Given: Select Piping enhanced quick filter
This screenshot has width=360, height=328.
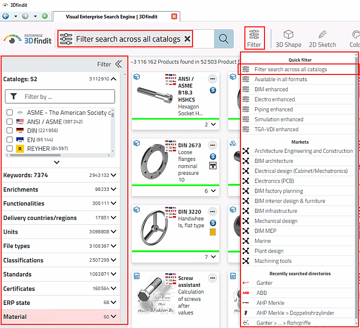Looking at the screenshot, I should 298,109.
